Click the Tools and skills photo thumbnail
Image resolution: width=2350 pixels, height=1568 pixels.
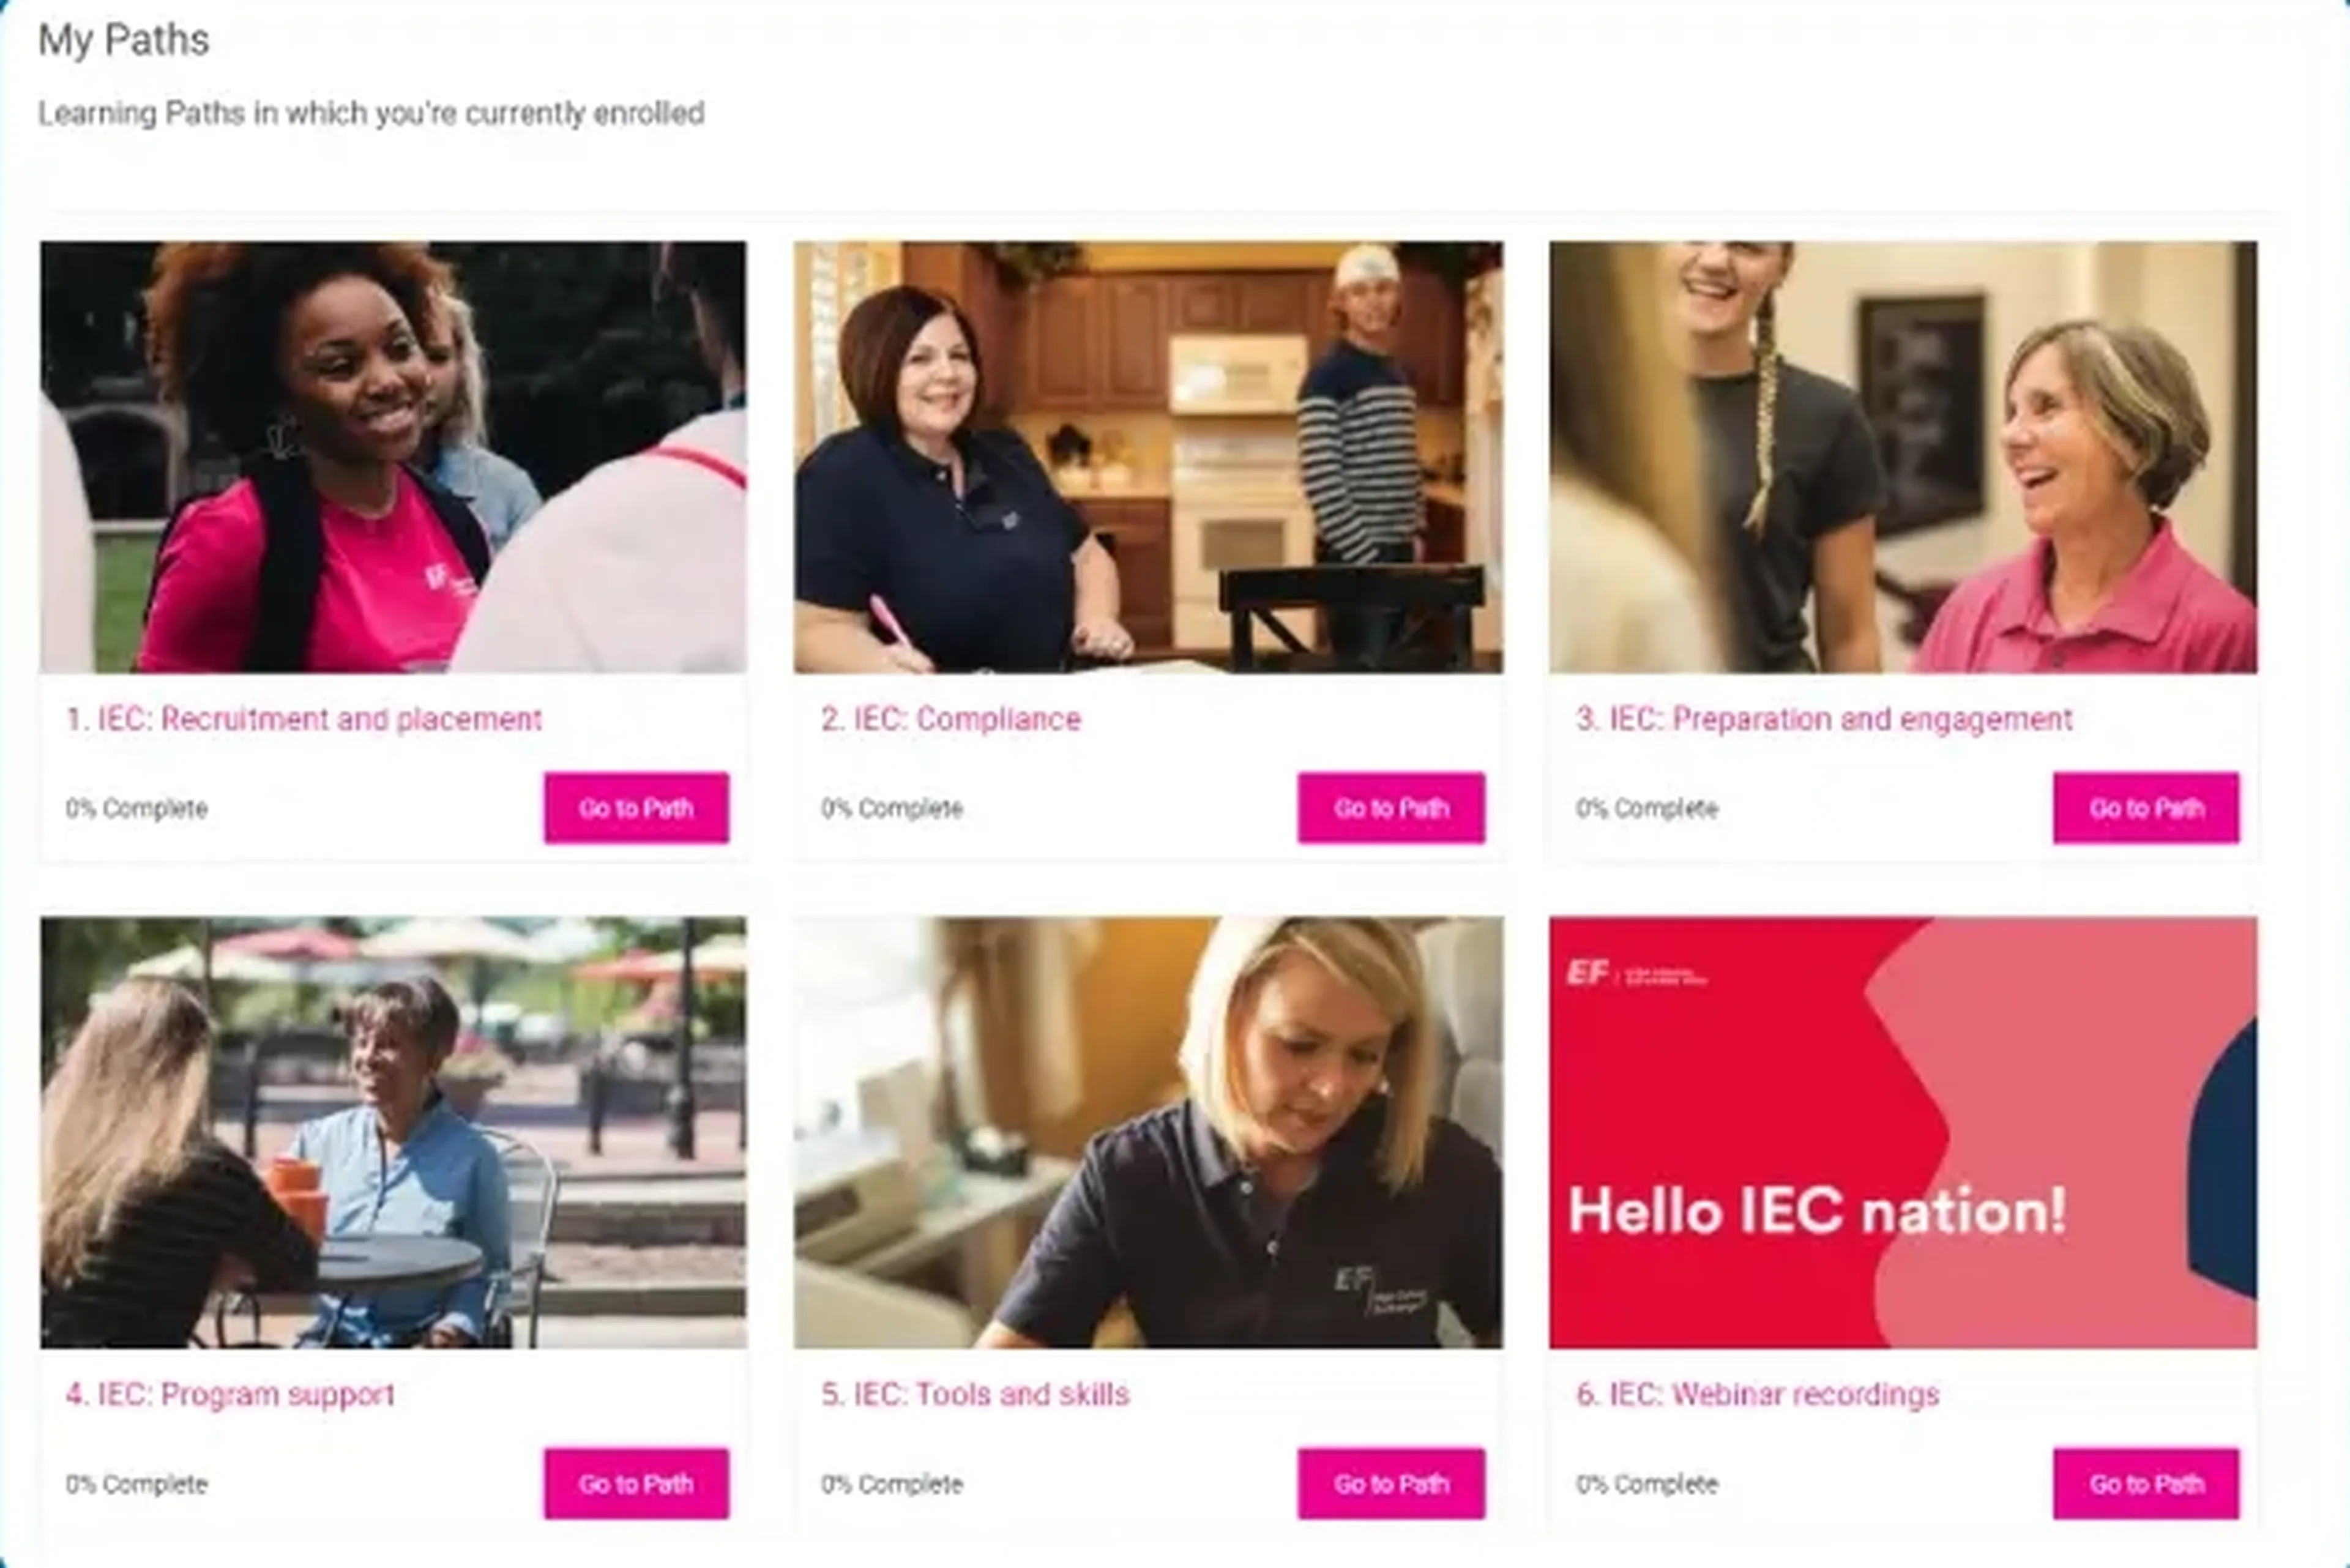click(x=1148, y=1132)
